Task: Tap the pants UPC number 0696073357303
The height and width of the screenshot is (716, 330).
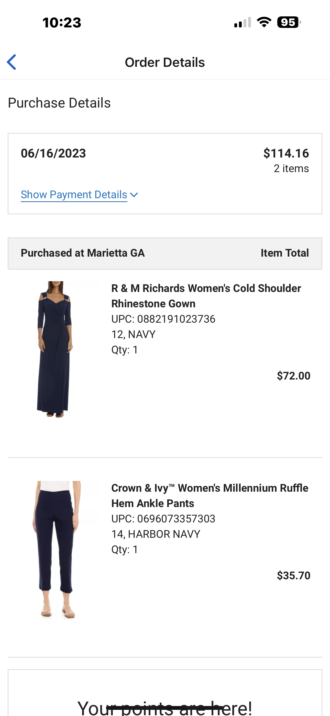Action: 176,519
